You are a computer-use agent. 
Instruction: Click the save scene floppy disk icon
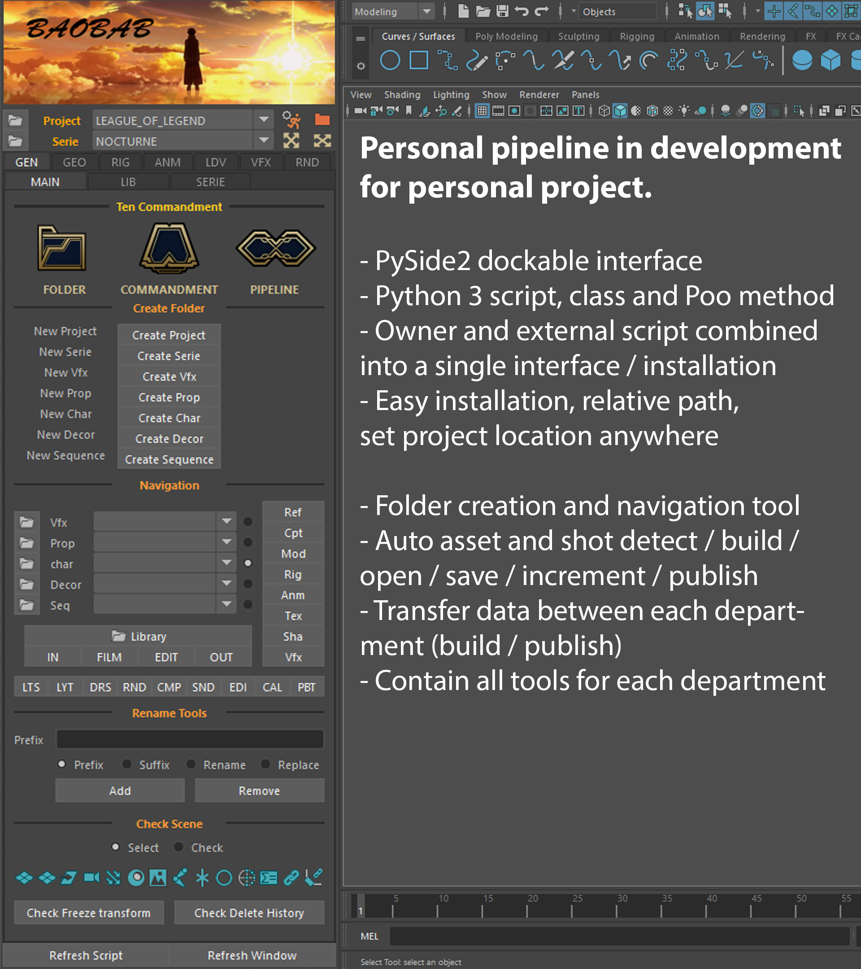click(x=502, y=11)
